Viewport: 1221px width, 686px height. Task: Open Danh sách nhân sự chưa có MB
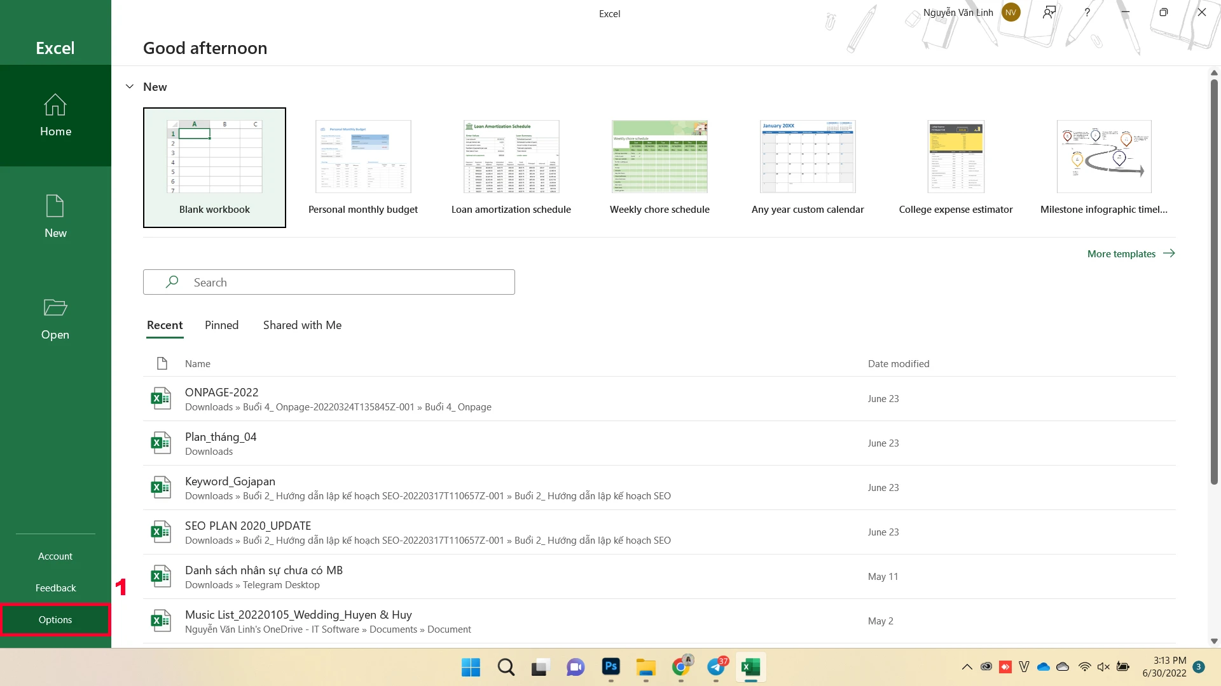tap(264, 570)
